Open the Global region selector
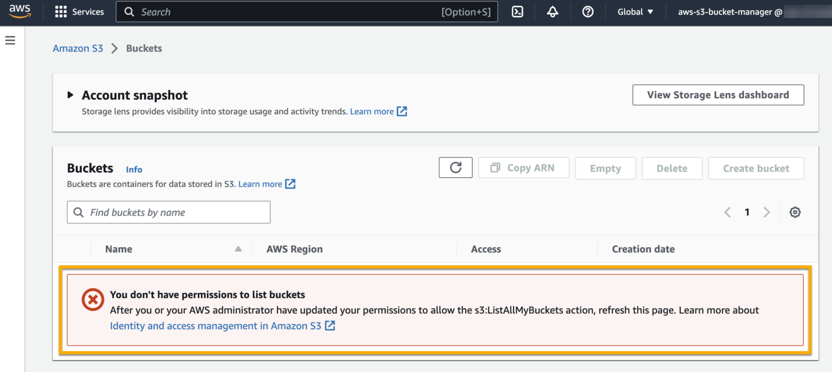 (634, 11)
